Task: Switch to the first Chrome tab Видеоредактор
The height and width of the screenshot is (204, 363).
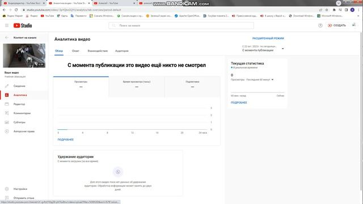Action: pyautogui.click(x=24, y=3)
